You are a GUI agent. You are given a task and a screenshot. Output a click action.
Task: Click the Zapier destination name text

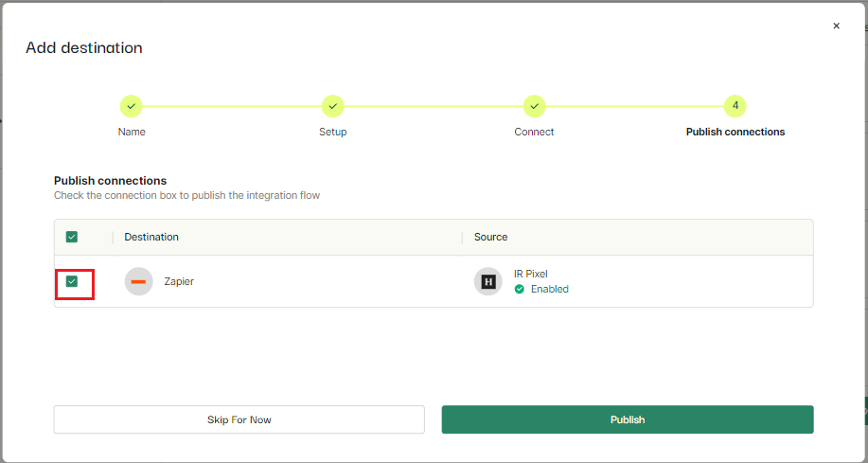click(x=179, y=281)
